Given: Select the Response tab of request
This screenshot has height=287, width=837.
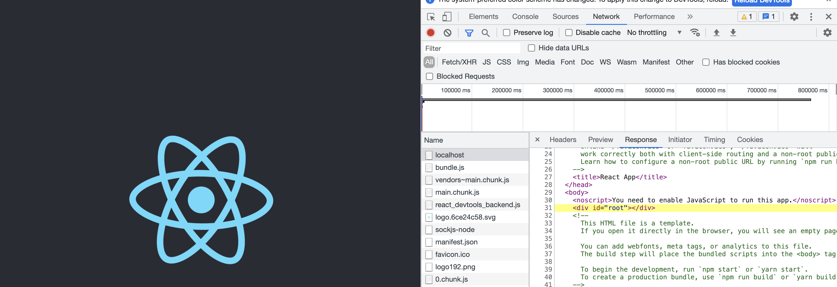Looking at the screenshot, I should coord(640,140).
